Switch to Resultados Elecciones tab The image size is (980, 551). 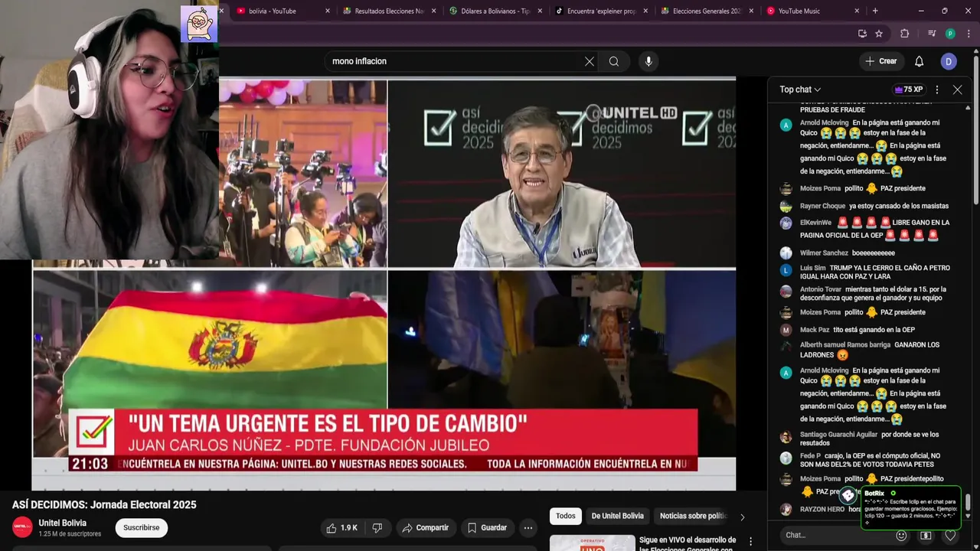click(388, 11)
